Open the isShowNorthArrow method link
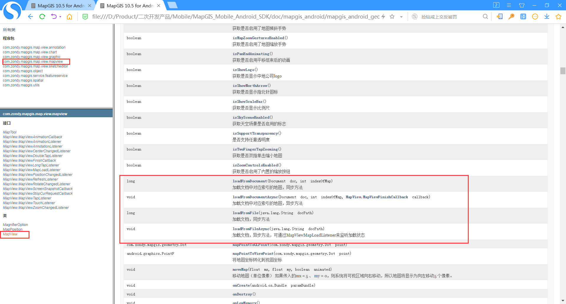Screen dimensions: 566x304 (x=250, y=86)
